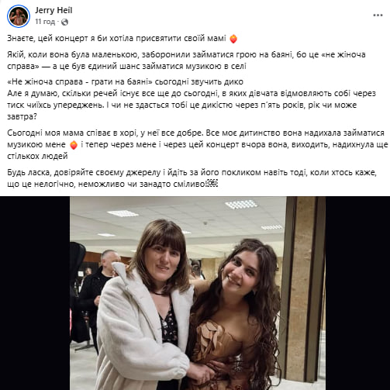
Task: Open the Jerry Heil profile name link
Action: pos(53,10)
